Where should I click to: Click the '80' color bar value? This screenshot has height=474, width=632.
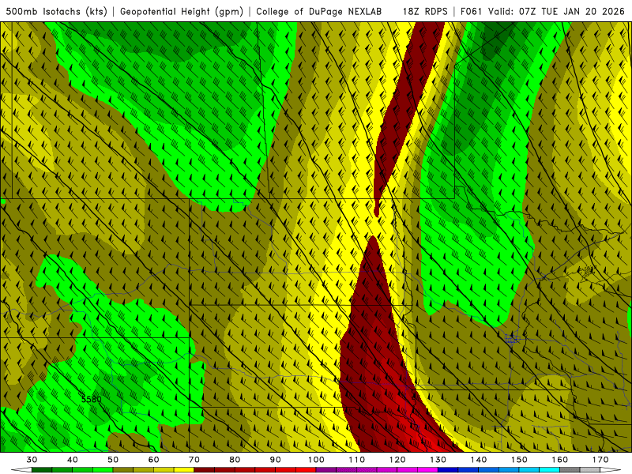[x=235, y=460]
